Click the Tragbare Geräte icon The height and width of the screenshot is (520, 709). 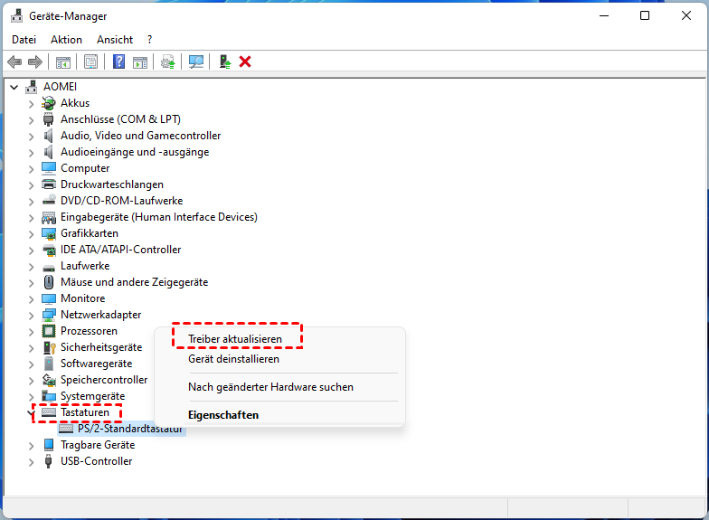coord(49,445)
